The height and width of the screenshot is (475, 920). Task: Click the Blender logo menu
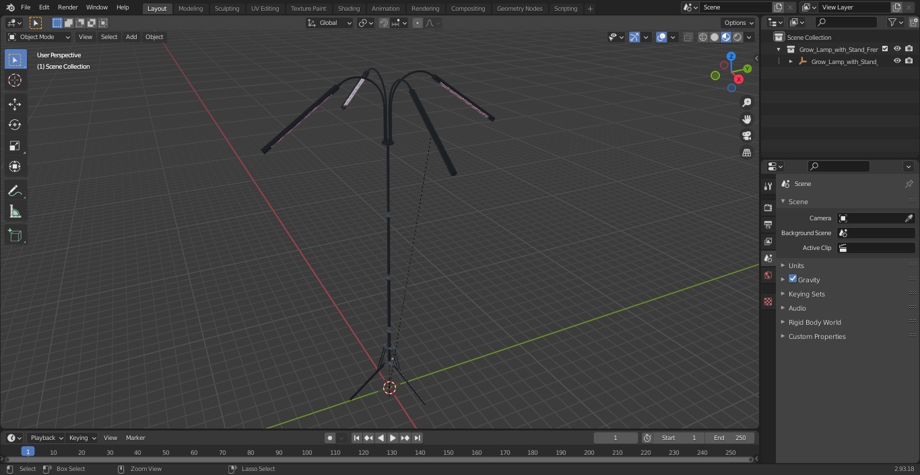coord(10,7)
